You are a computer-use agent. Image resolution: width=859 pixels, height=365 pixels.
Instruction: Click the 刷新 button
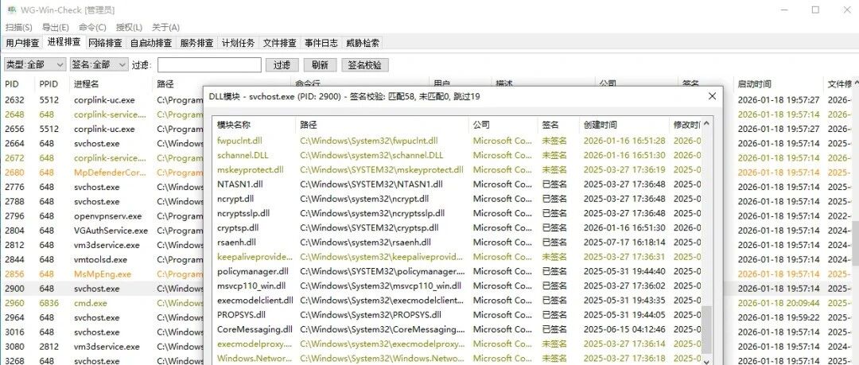pyautogui.click(x=320, y=64)
